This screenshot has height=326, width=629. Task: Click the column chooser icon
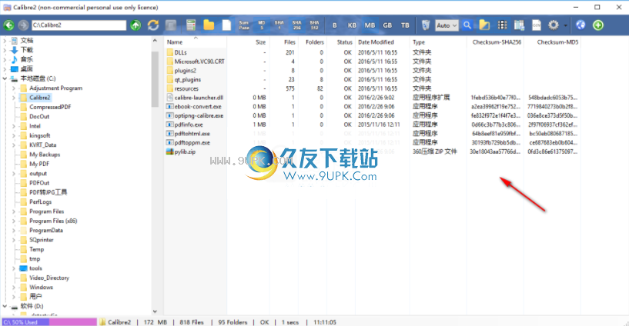click(520, 25)
